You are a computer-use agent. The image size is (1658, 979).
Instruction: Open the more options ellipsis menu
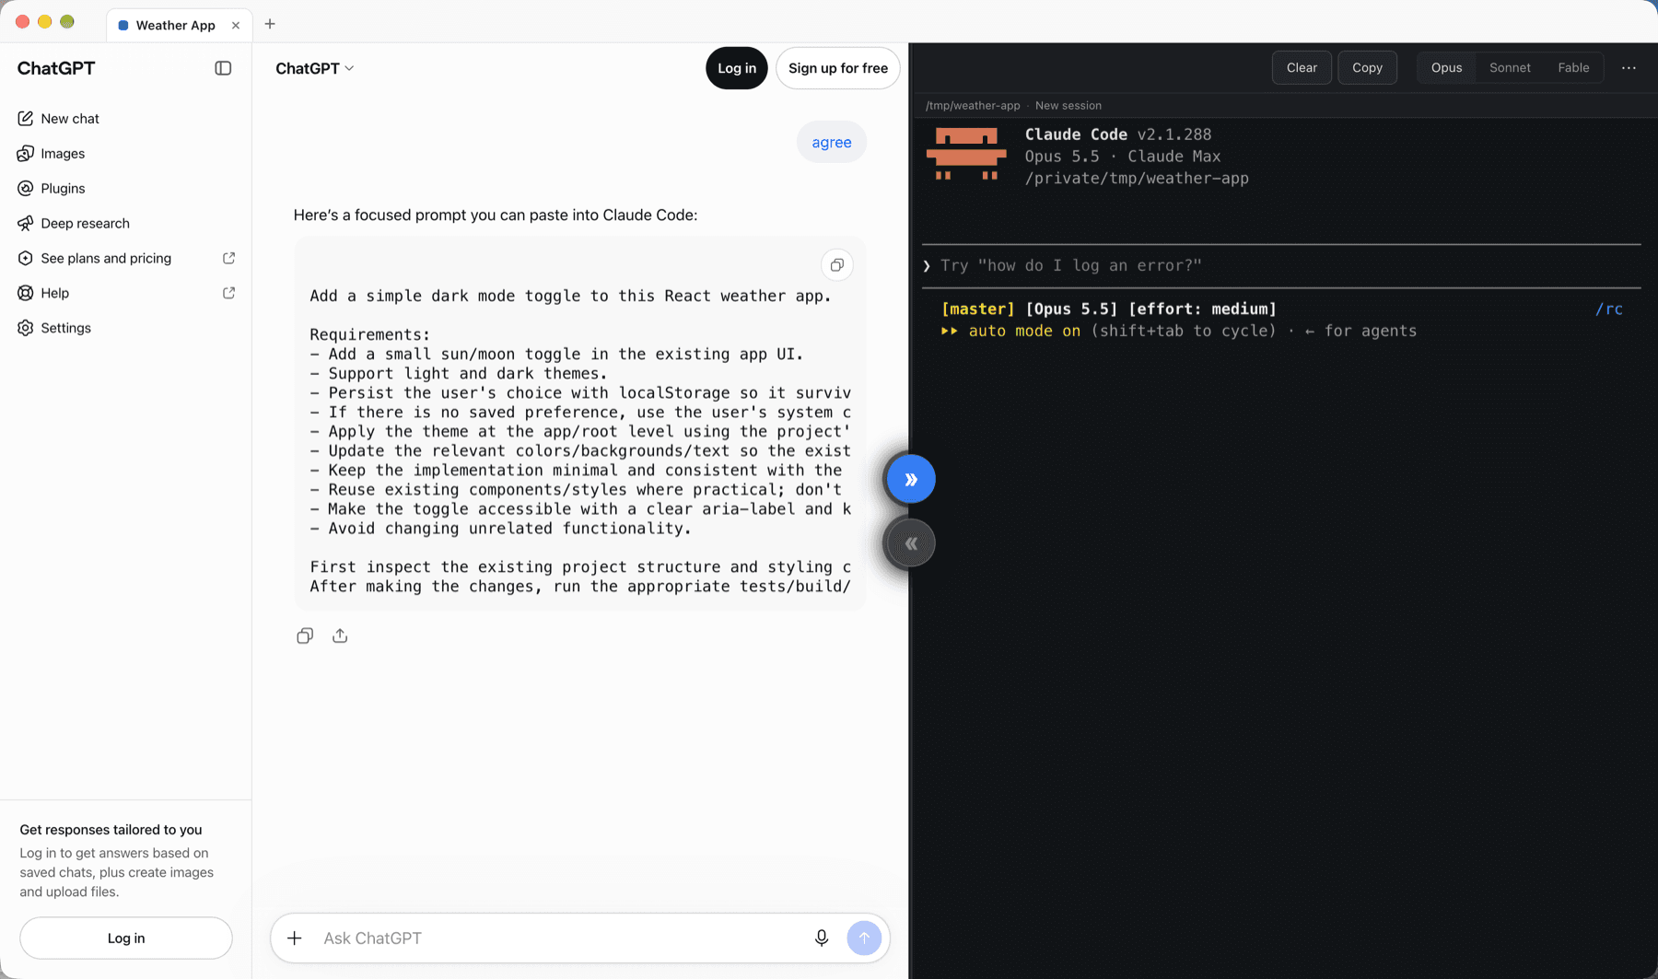click(x=1629, y=68)
